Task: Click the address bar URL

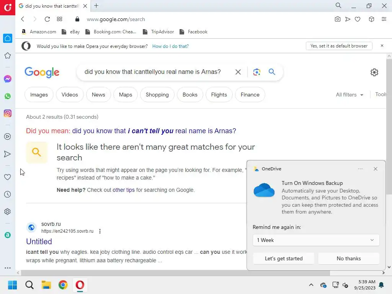Action: click(x=116, y=19)
